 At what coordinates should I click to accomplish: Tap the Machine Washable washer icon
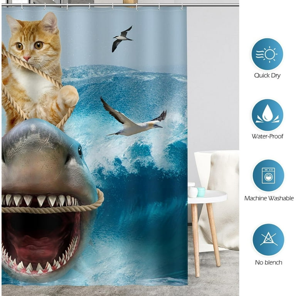268,175
